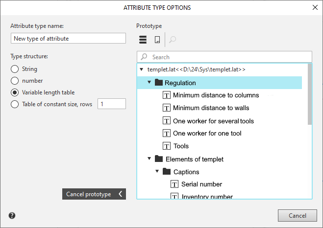This screenshot has width=323, height=228.
Task: Click the T icon beside Serial number
Action: point(174,184)
